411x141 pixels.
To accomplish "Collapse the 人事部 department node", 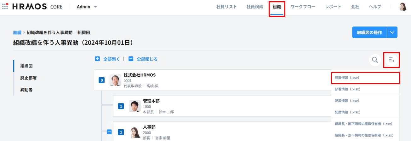I will [x=109, y=132].
